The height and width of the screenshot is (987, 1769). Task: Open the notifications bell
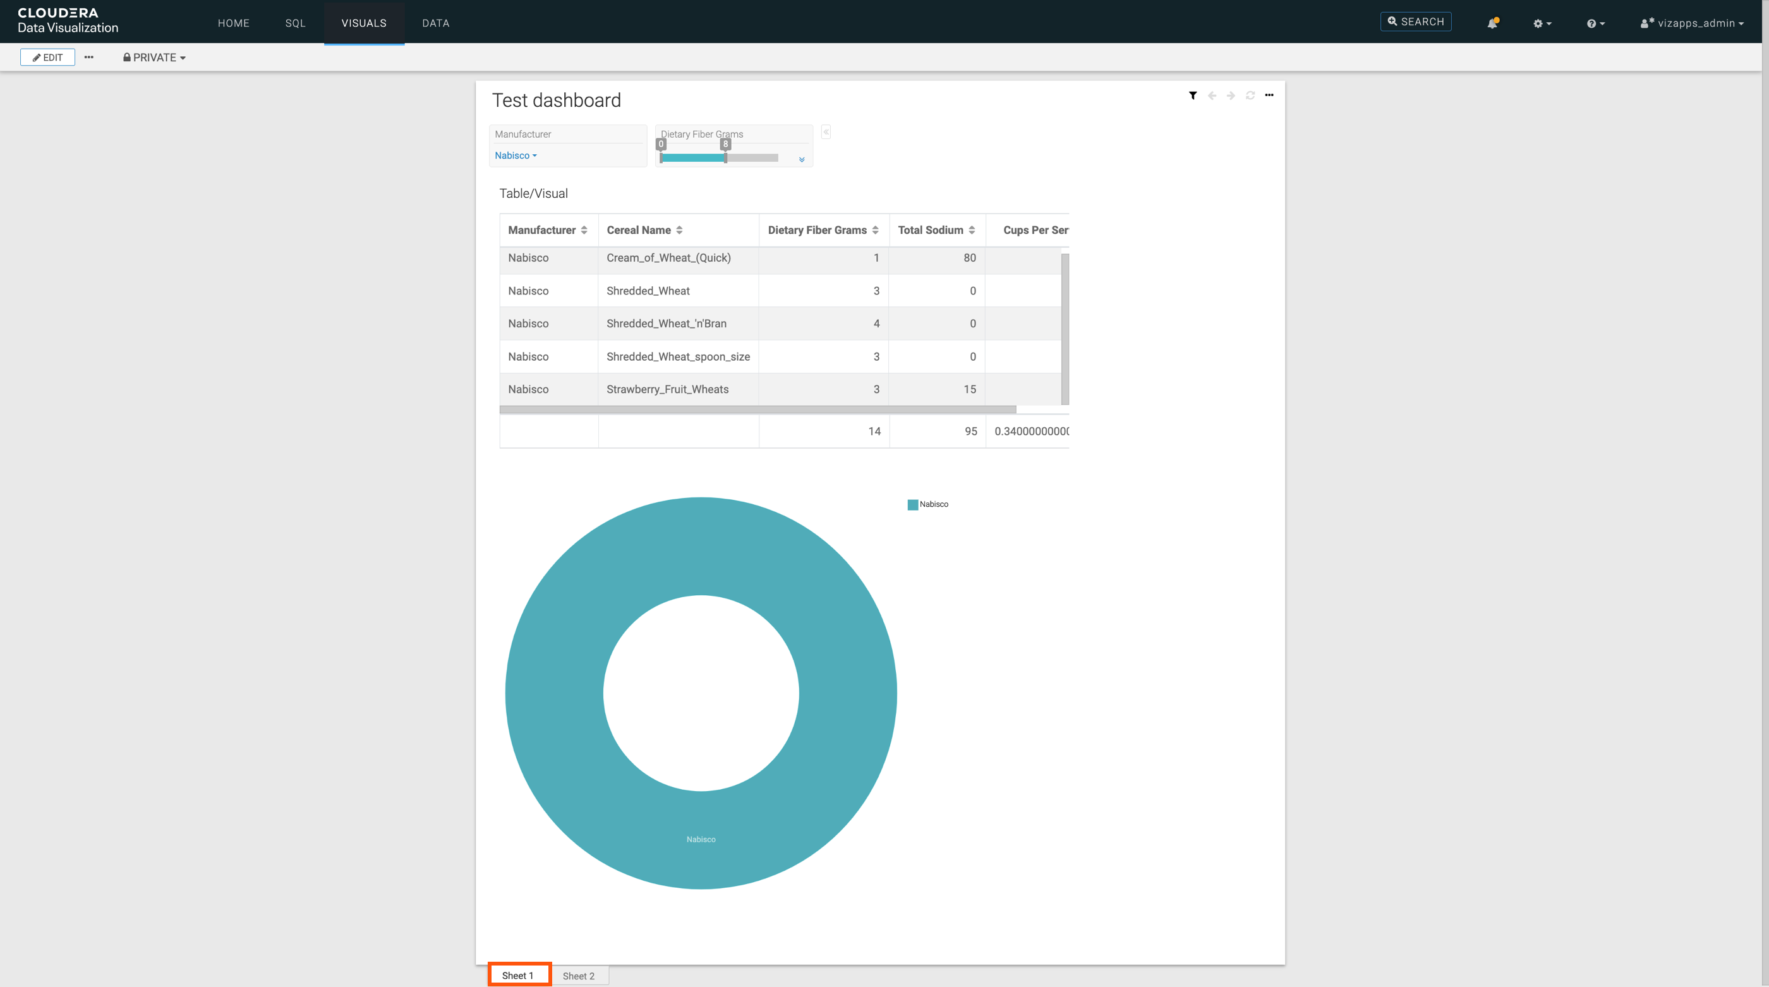point(1492,23)
